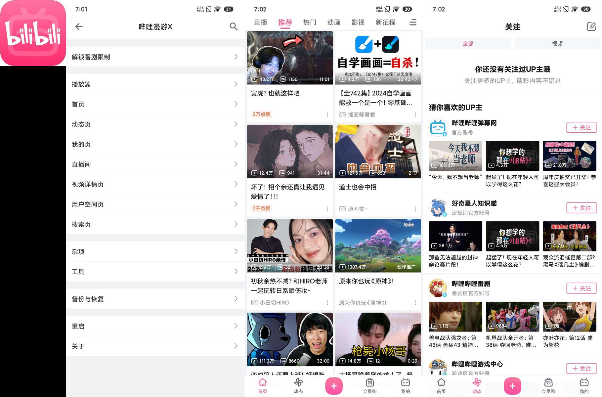Expand the 解锁番剧限制 settings entry

pos(155,57)
